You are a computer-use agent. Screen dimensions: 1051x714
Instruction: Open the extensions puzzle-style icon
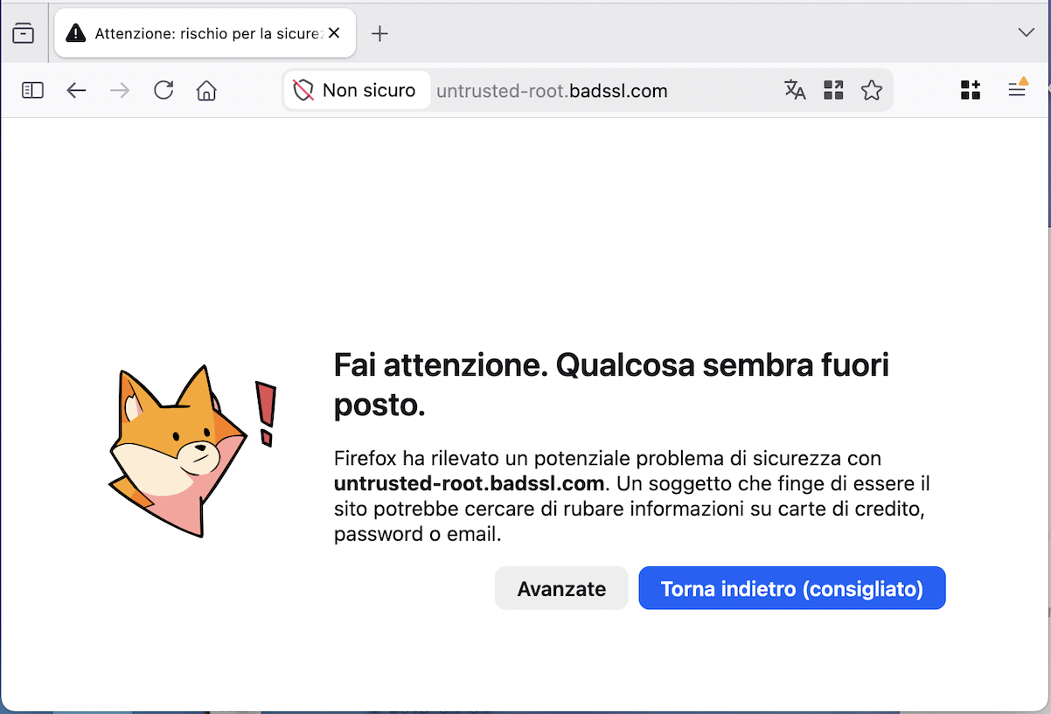(x=970, y=90)
